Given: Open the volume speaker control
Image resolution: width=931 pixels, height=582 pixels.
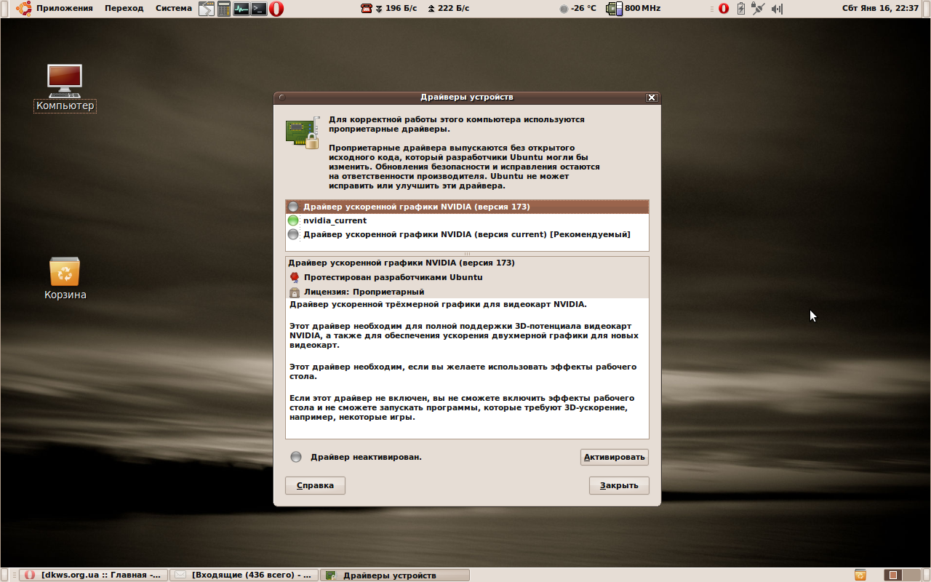Looking at the screenshot, I should point(777,9).
